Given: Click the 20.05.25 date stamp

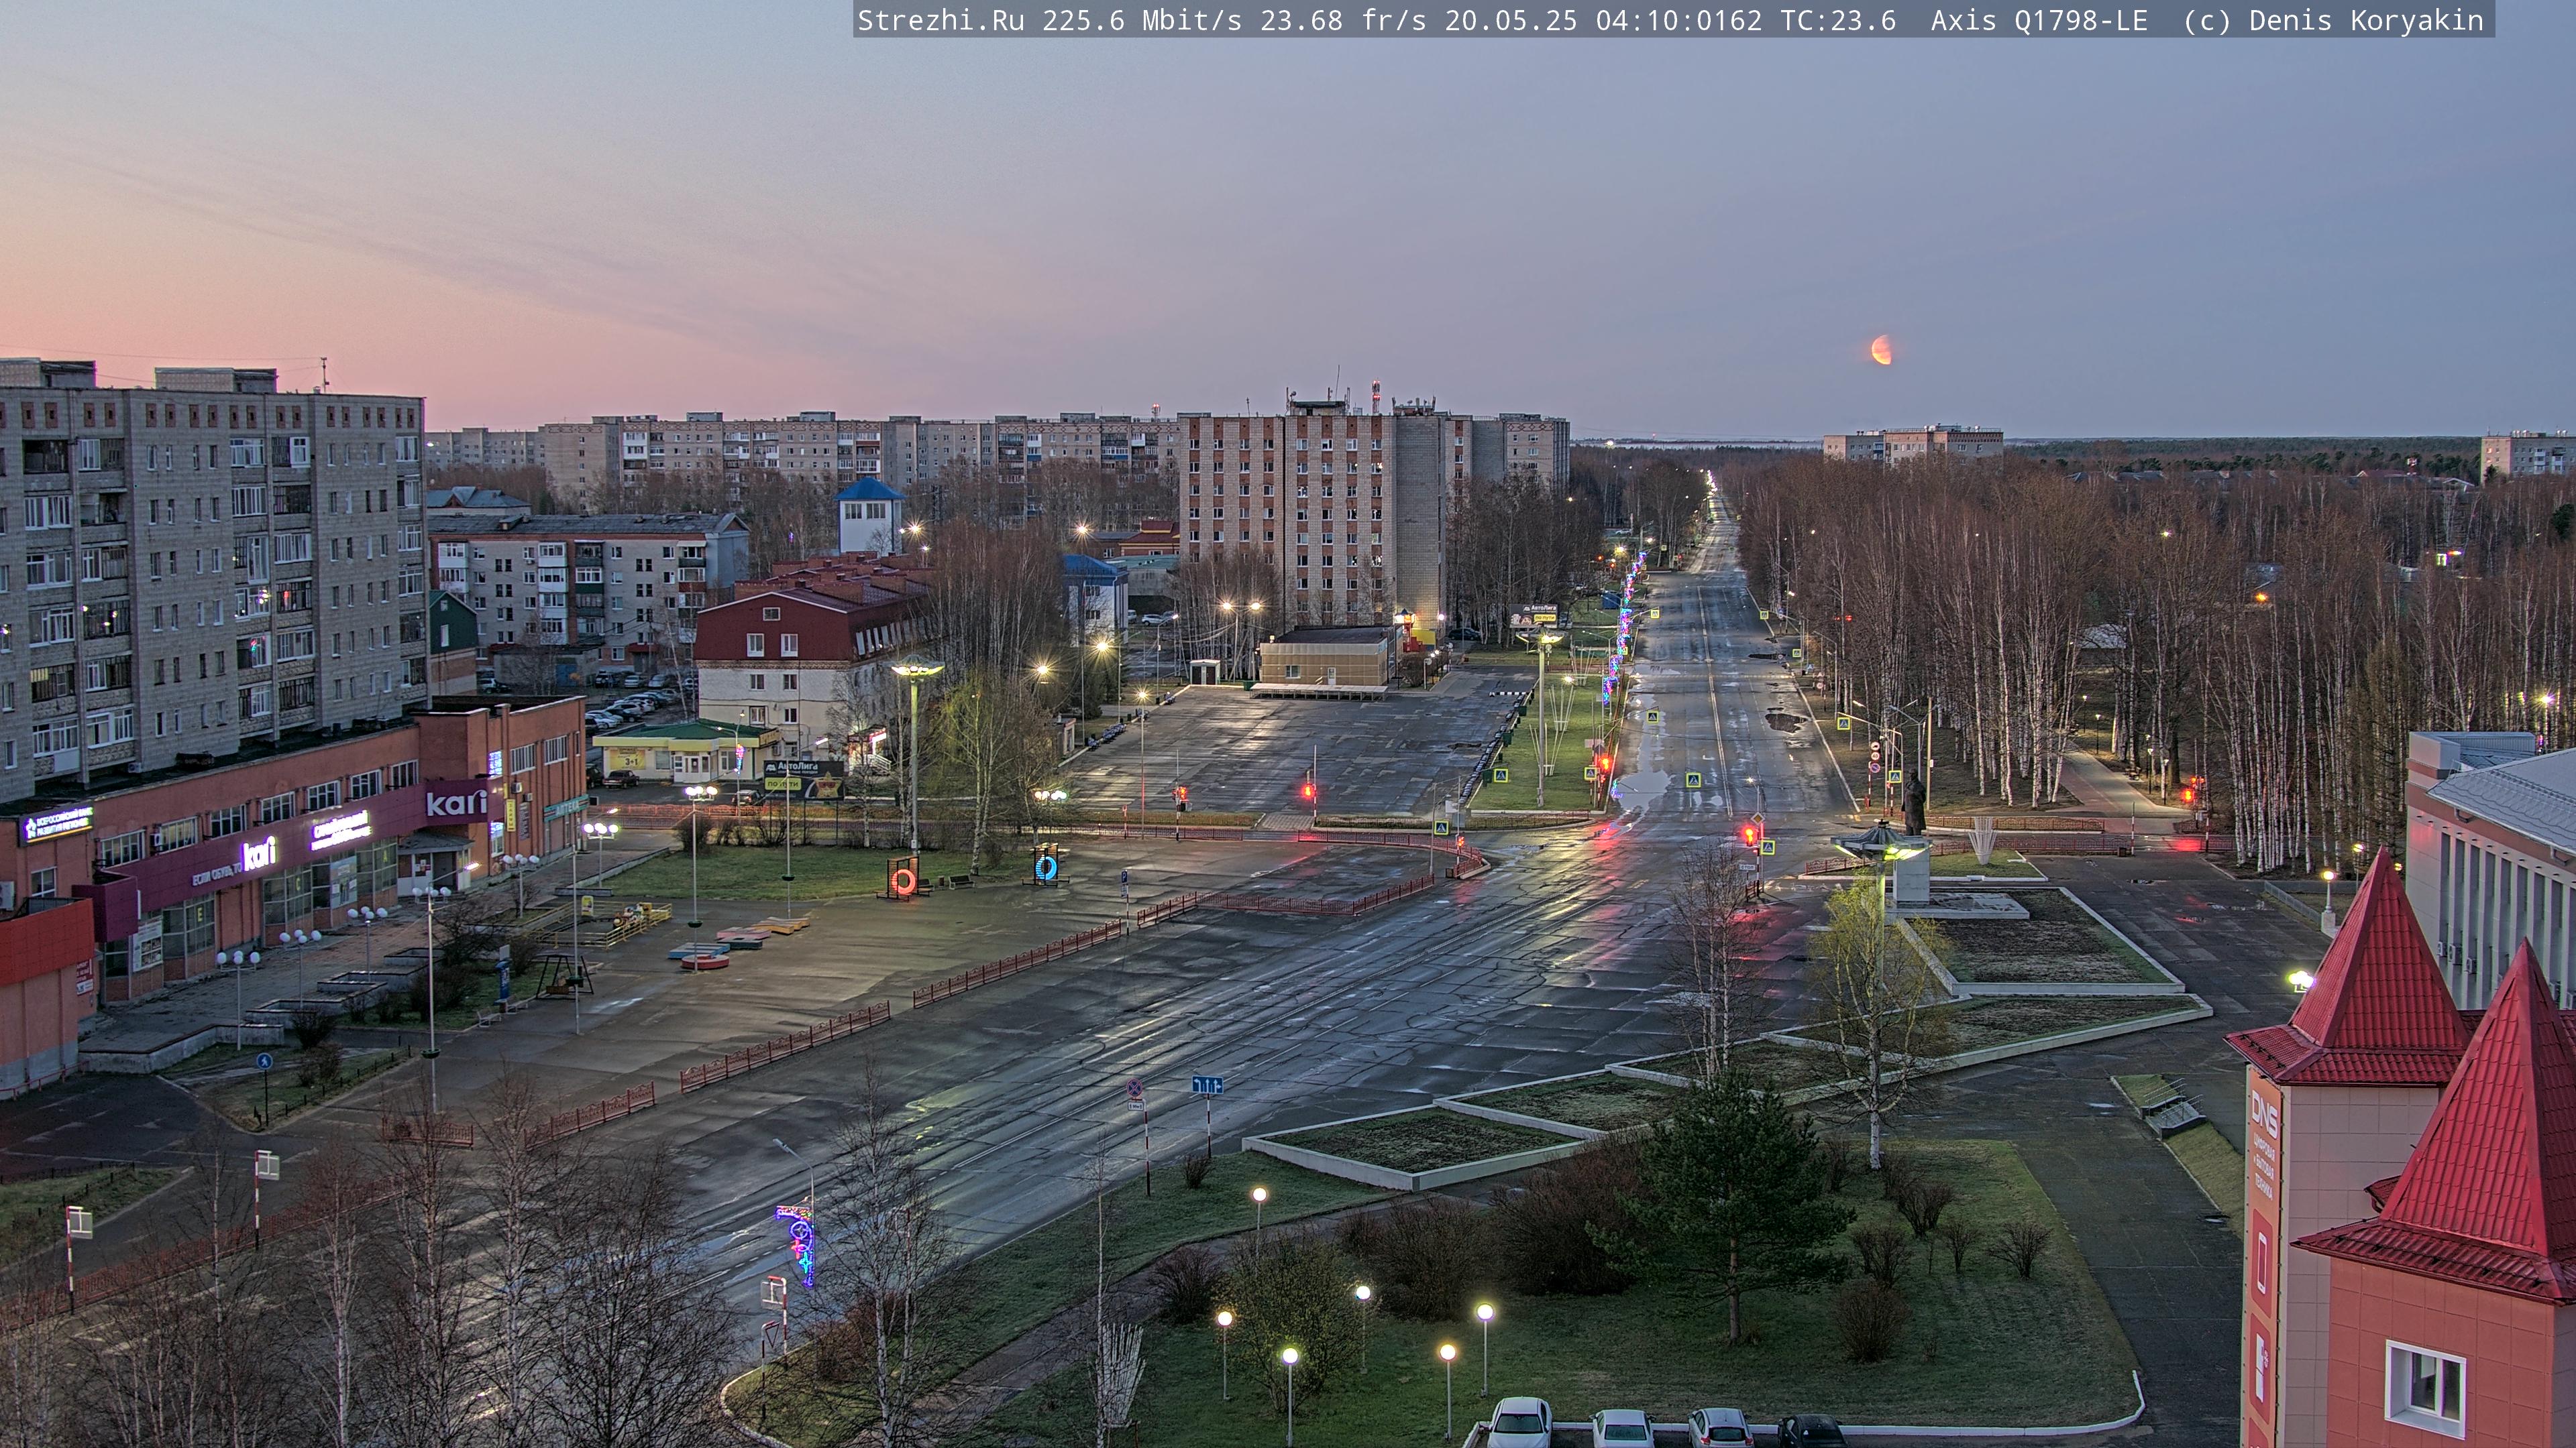Looking at the screenshot, I should pyautogui.click(x=1511, y=20).
